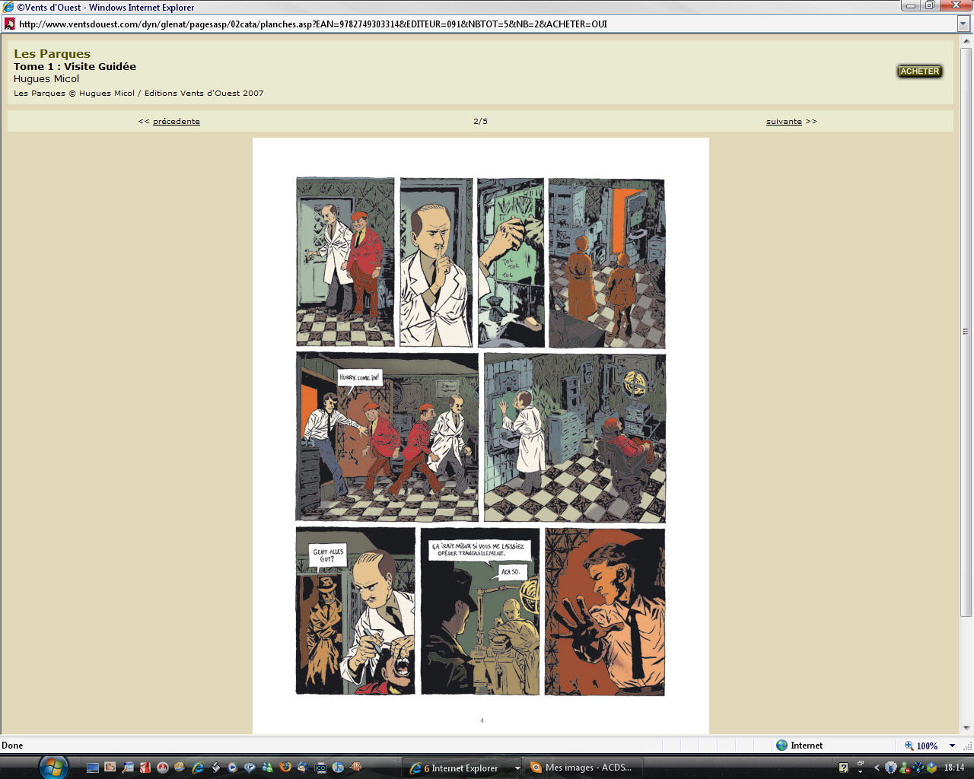The image size is (974, 779).
Task: Open Firefox from the Quick Launch bar
Action: pyautogui.click(x=285, y=768)
